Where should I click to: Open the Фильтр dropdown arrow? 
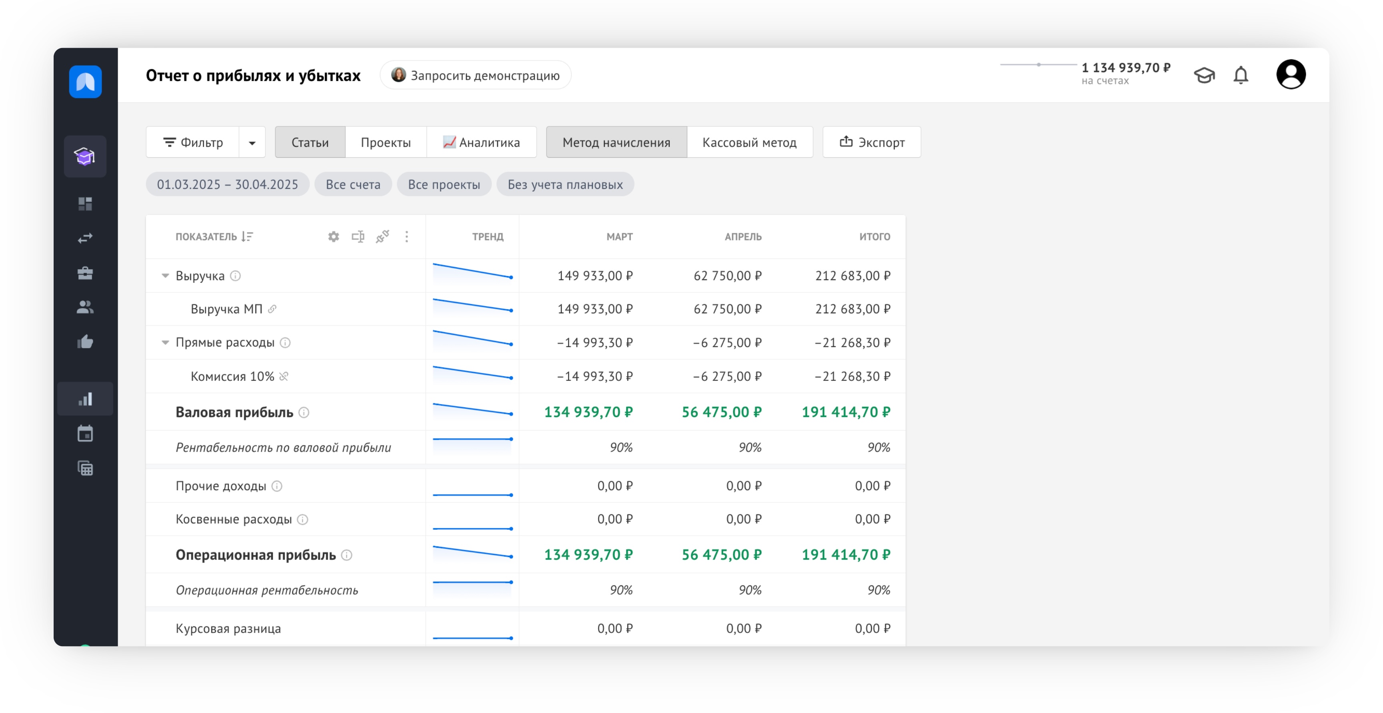coord(252,142)
